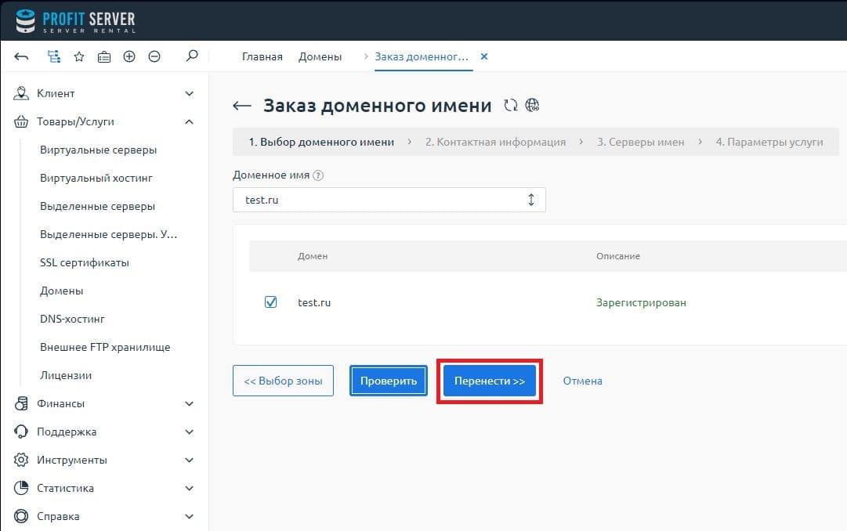Click the globe icon next to title

(x=532, y=105)
